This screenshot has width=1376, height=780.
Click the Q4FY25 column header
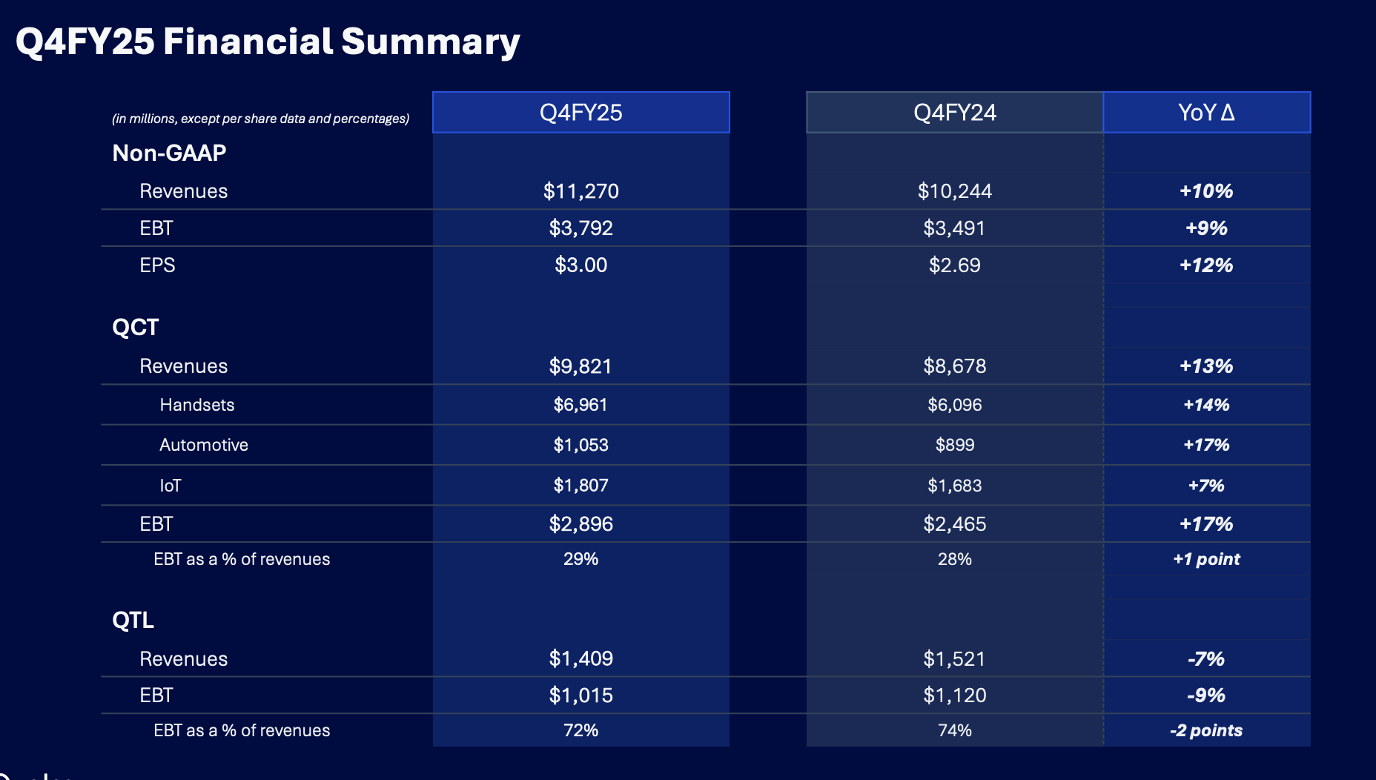[x=580, y=113]
